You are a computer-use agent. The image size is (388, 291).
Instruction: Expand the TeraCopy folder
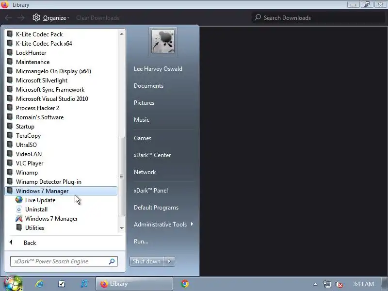point(61,136)
